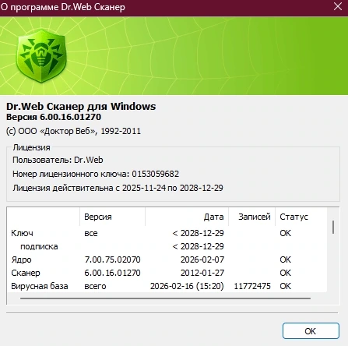The height and width of the screenshot is (346, 348).
Task: Click the license key number 0153059682
Action: point(155,174)
